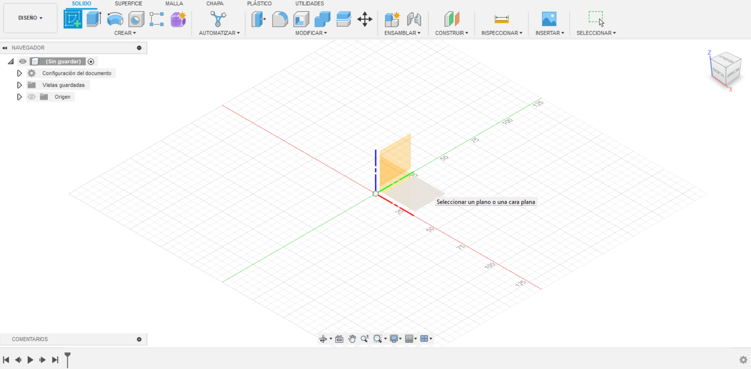Click the New Component icon
Image resolution: width=751 pixels, height=369 pixels.
pos(392,19)
